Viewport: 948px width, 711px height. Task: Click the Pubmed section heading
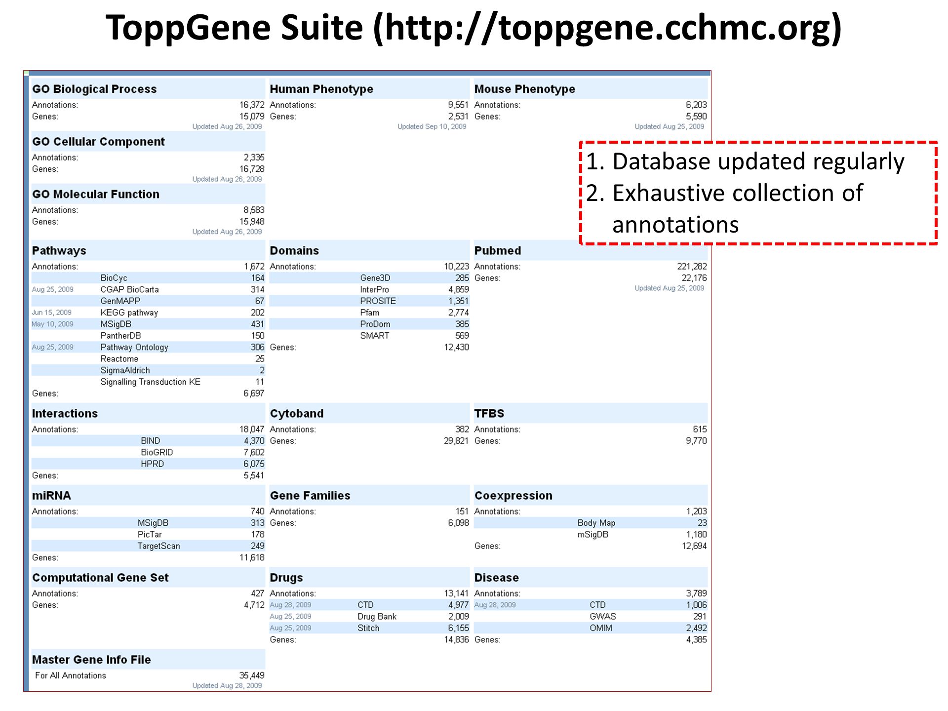pyautogui.click(x=498, y=250)
